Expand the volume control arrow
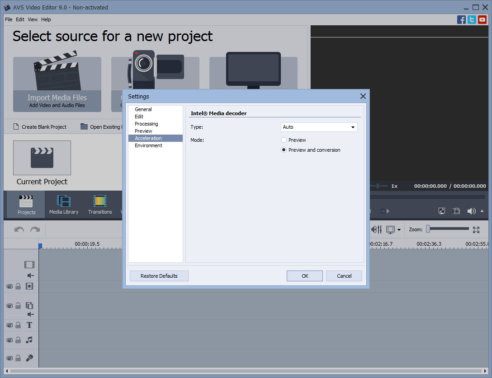Viewport: 492px width, 378px height. coord(482,211)
